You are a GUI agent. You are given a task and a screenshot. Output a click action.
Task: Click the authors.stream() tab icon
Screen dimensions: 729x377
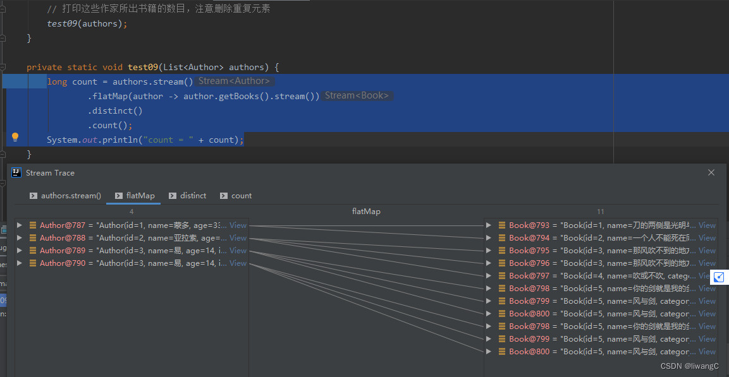[34, 196]
